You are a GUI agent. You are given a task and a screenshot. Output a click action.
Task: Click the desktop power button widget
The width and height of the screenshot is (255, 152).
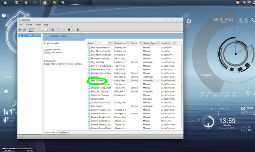click(188, 21)
